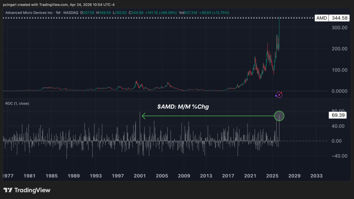Click the 2033 label on the time axis
The image size is (354, 199).
click(x=316, y=176)
